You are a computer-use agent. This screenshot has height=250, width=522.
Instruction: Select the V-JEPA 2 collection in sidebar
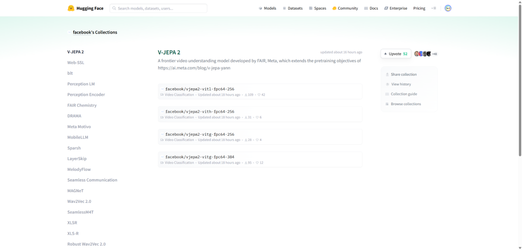point(75,52)
